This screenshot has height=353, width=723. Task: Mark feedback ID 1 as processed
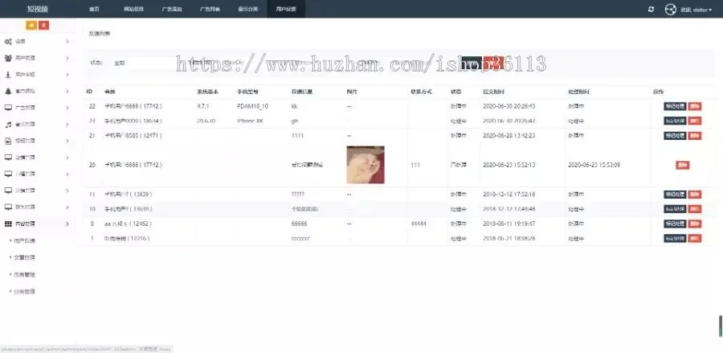pyautogui.click(x=675, y=239)
